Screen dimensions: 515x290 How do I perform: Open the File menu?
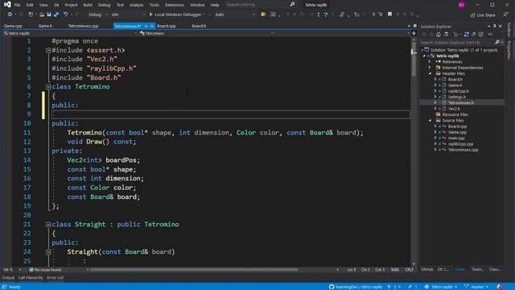[x=17, y=5]
